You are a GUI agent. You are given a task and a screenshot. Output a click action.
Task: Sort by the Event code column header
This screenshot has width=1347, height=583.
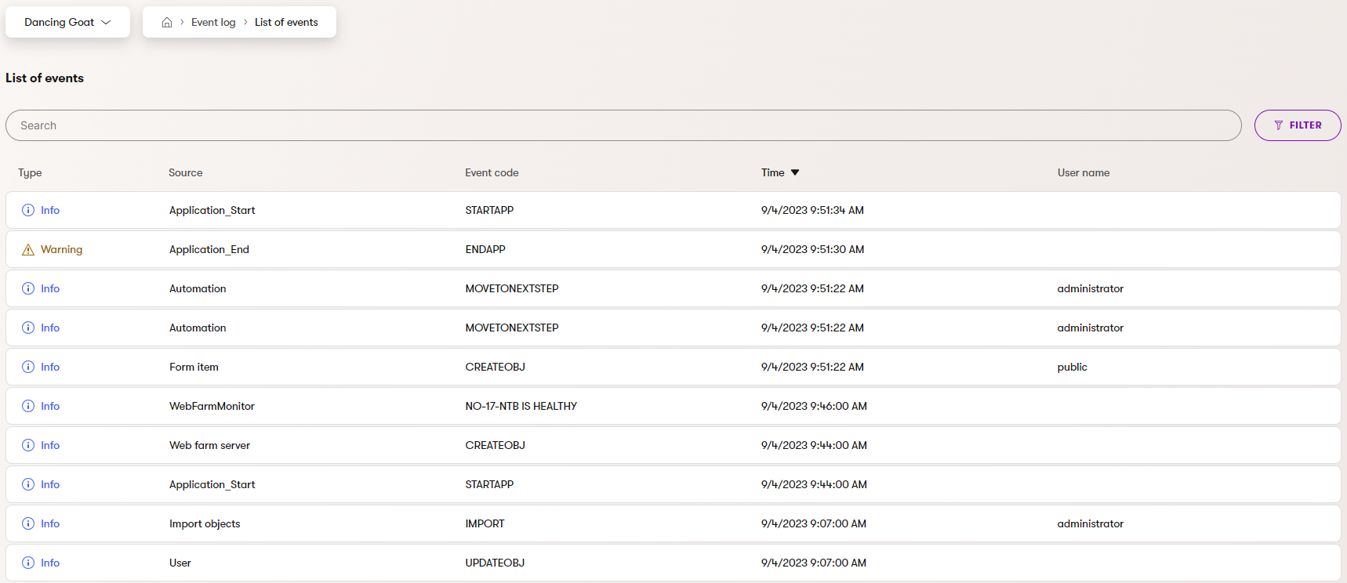[x=492, y=173]
